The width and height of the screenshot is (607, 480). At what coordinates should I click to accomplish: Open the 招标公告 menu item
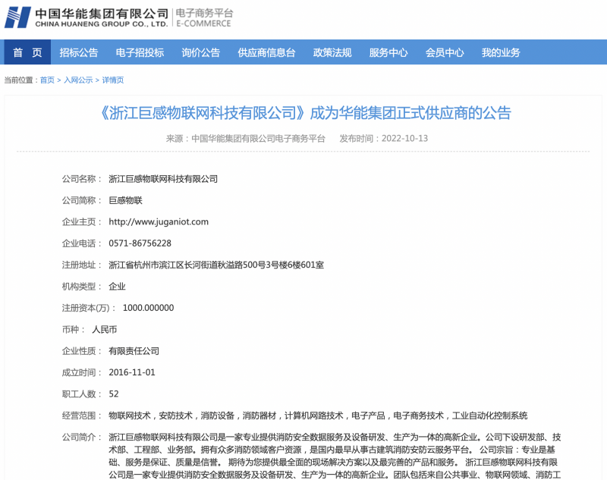click(x=79, y=52)
